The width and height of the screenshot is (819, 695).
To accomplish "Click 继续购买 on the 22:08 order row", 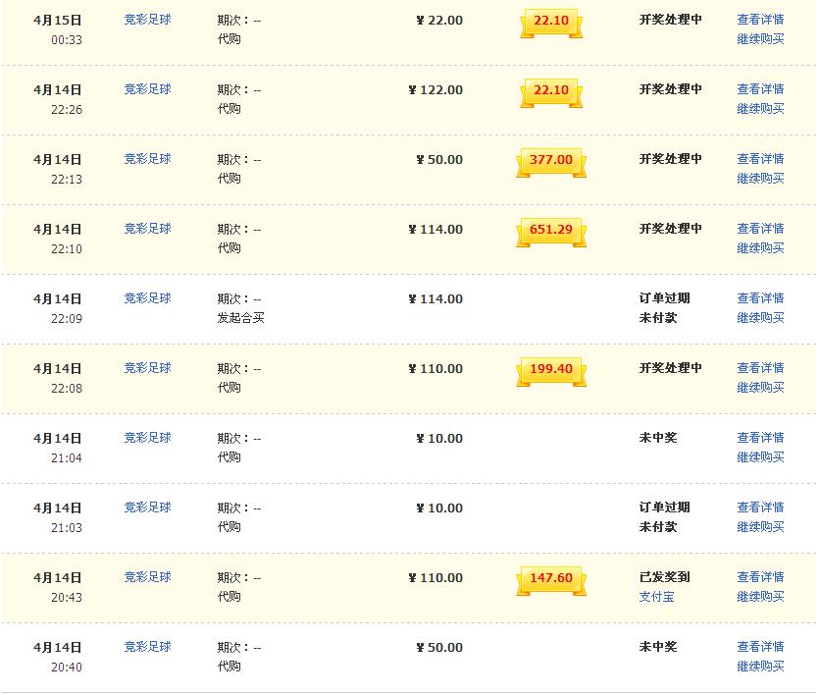I will tap(760, 388).
